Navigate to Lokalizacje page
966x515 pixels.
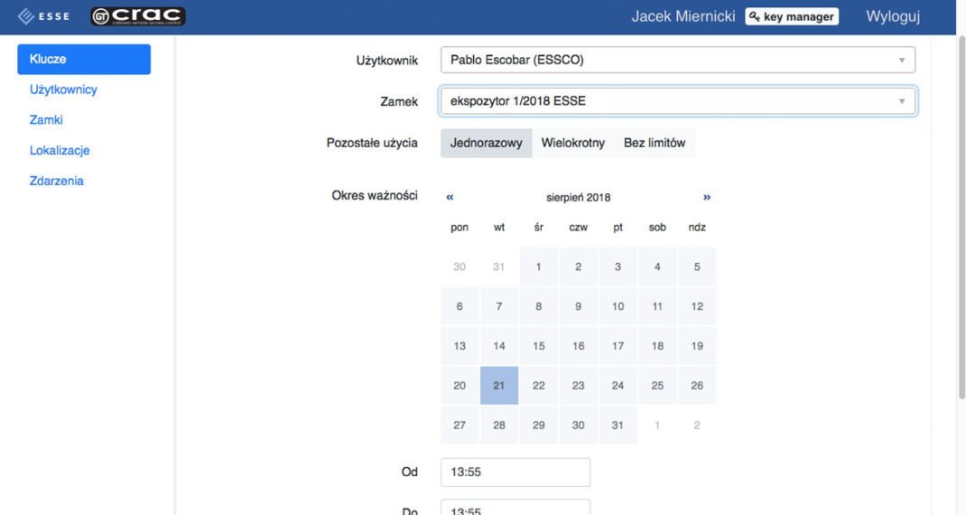(60, 151)
